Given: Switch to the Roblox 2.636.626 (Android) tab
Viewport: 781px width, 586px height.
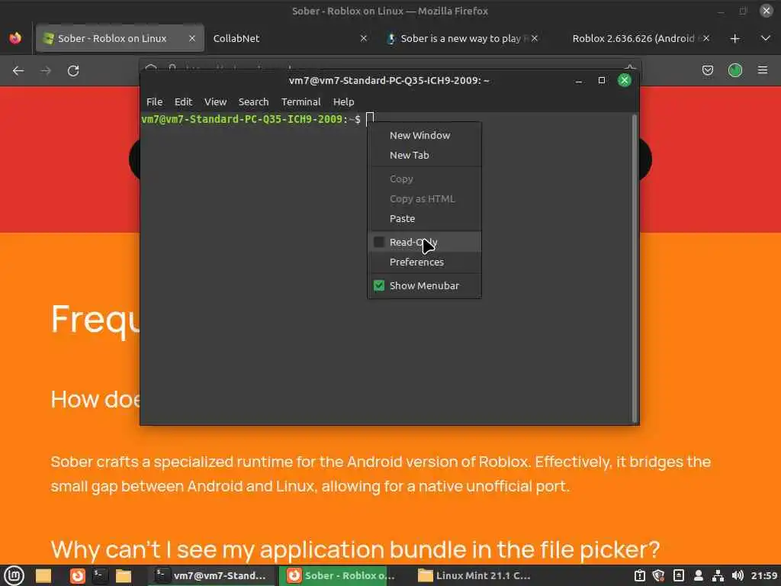Looking at the screenshot, I should [634, 38].
